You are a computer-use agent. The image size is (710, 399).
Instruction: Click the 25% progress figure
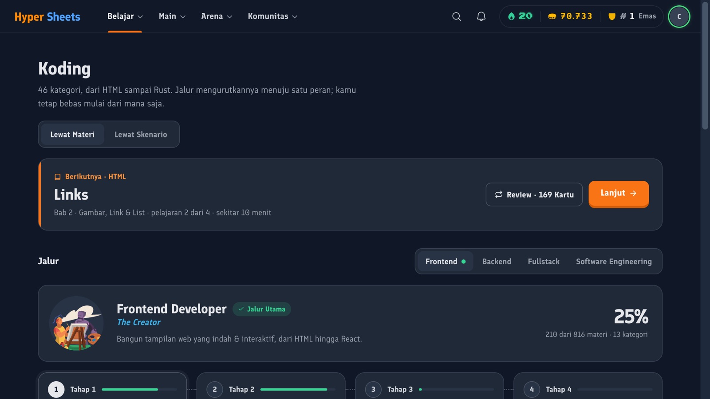coord(631,317)
